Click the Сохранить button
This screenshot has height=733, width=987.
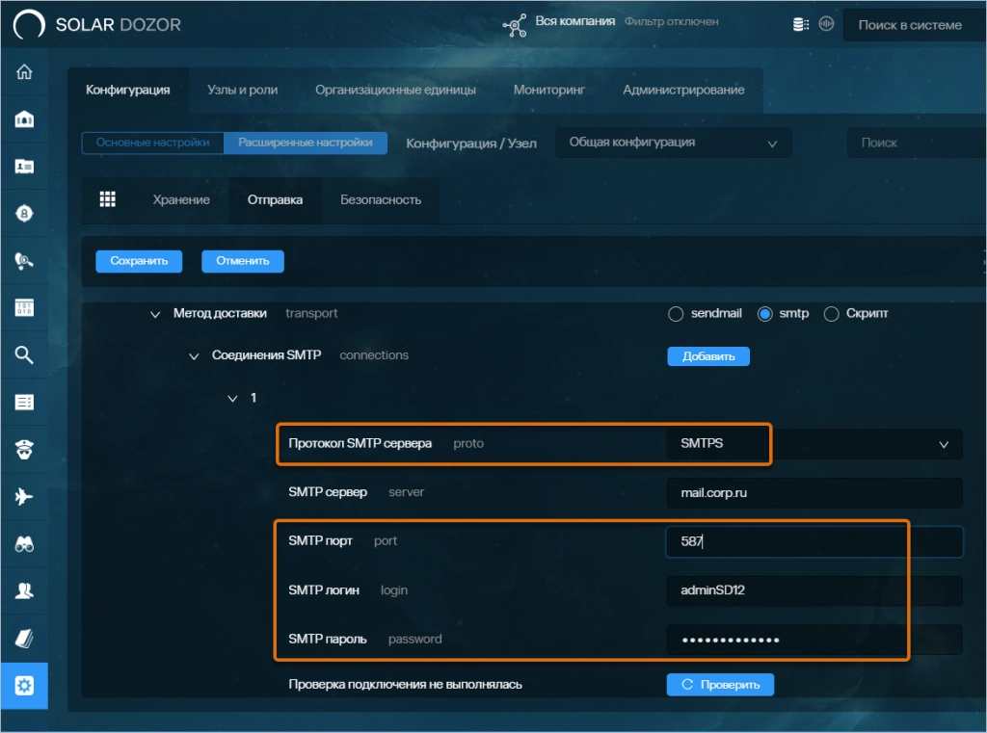pos(139,261)
